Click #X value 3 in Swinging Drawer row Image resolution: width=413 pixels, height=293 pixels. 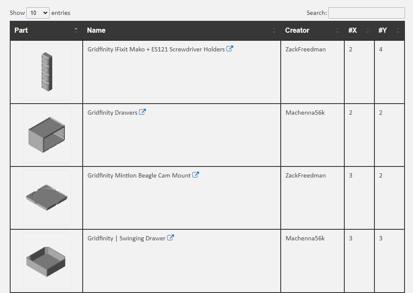351,238
